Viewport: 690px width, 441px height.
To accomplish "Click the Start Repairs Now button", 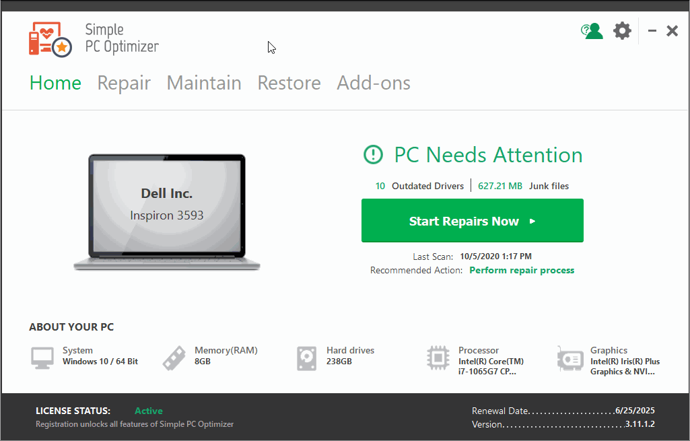I will [x=472, y=220].
